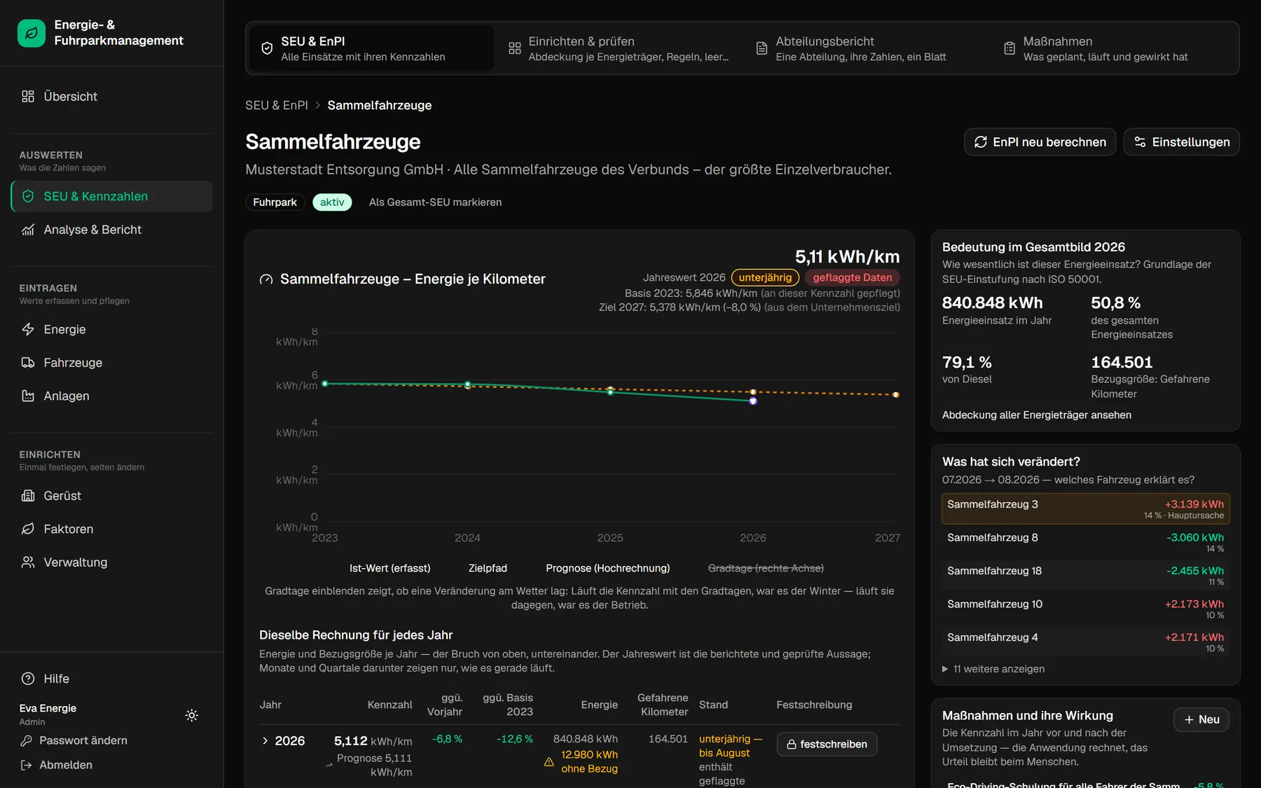Open Anlagen in the sidebar

(x=112, y=396)
